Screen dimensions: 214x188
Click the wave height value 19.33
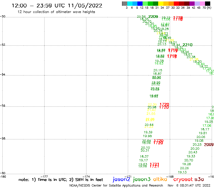point(191,156)
